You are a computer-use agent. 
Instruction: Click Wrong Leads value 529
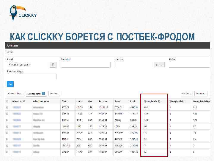146,120
